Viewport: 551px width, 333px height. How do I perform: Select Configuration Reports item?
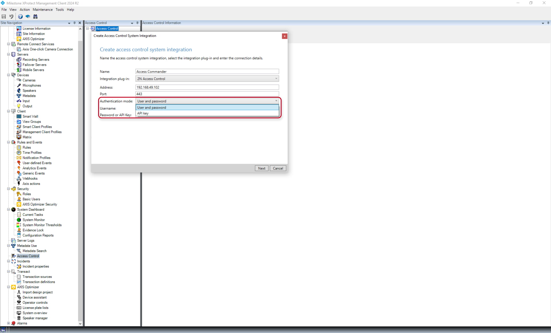point(38,235)
